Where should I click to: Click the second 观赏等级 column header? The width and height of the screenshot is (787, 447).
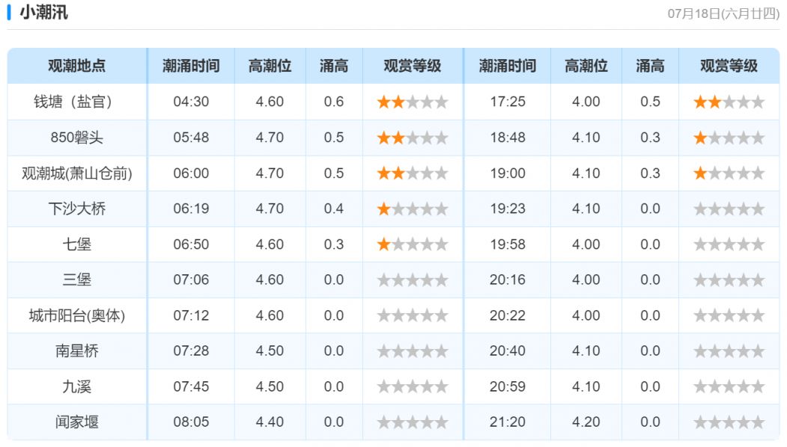coord(729,66)
